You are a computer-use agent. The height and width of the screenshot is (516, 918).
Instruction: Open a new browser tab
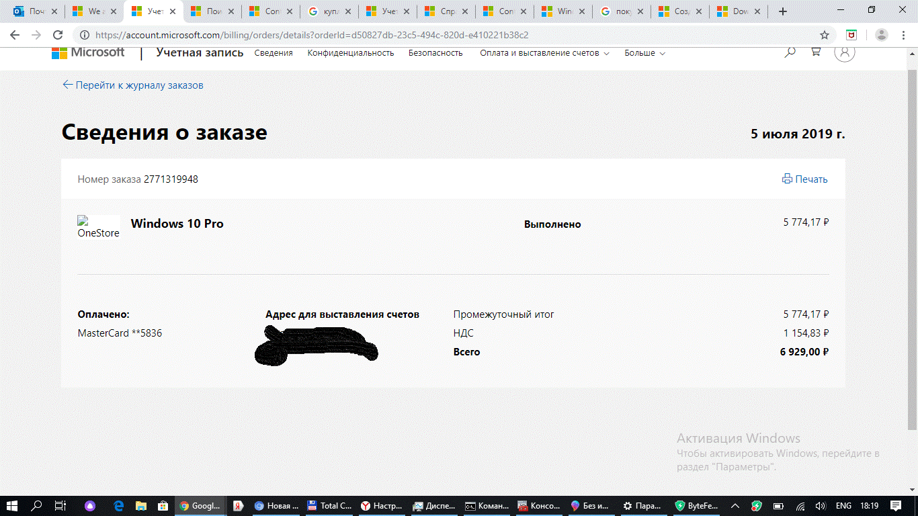[x=782, y=11]
